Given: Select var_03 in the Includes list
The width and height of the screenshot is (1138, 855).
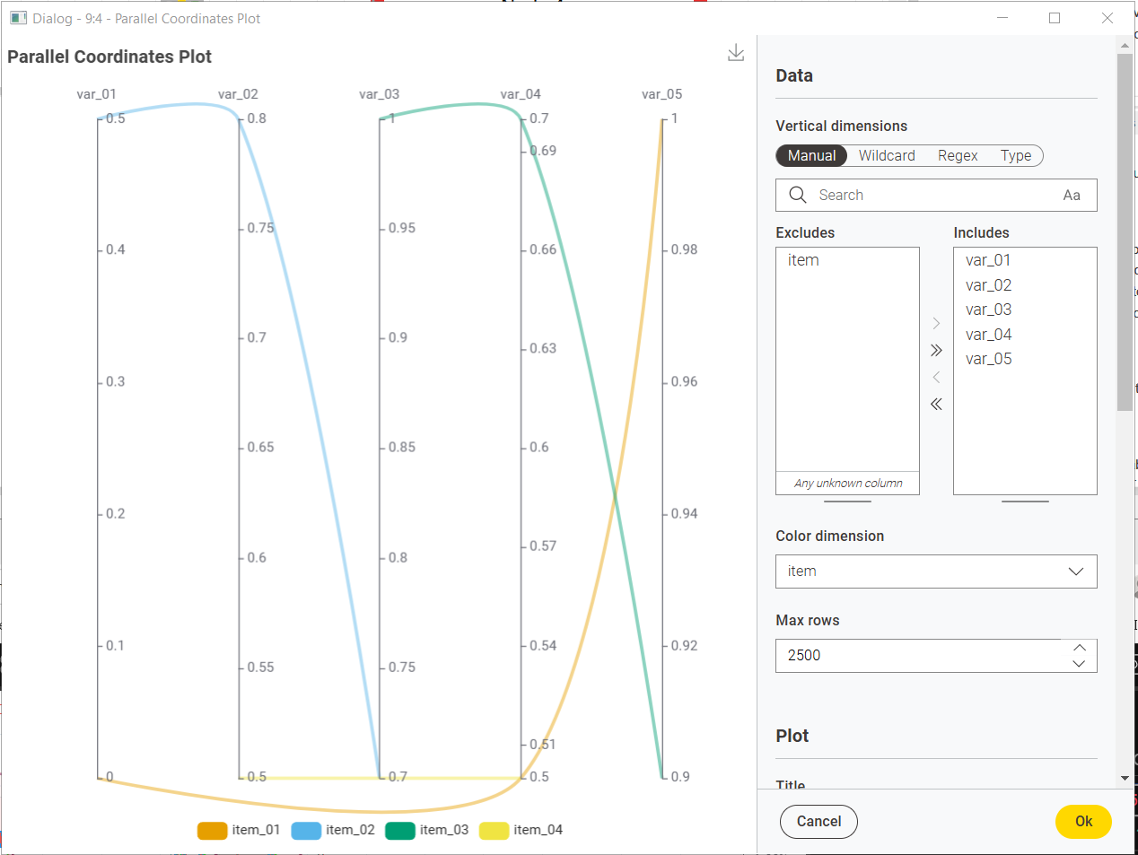Looking at the screenshot, I should (x=988, y=310).
